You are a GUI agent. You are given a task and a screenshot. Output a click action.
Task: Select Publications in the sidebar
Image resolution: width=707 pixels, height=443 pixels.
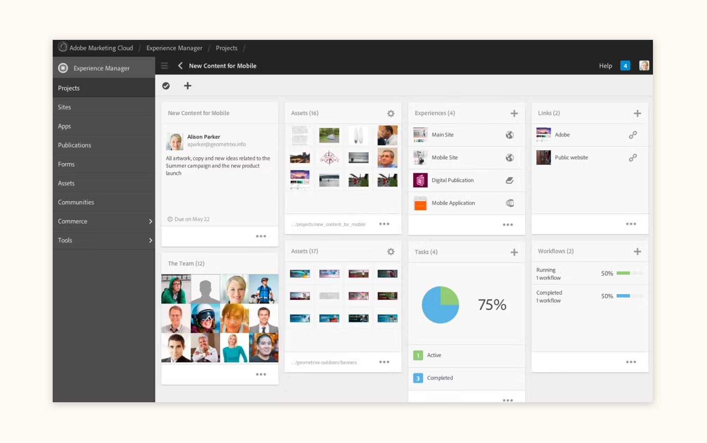[74, 145]
